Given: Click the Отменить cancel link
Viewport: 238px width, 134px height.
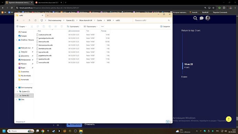Looking at the screenshot, I should click(x=90, y=124).
